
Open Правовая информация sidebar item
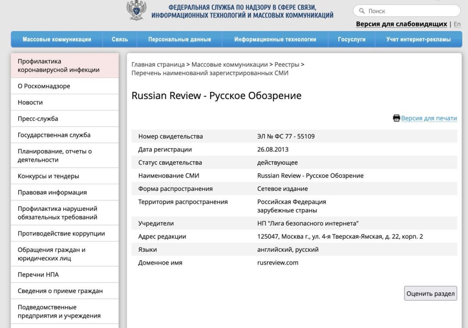[65, 193]
